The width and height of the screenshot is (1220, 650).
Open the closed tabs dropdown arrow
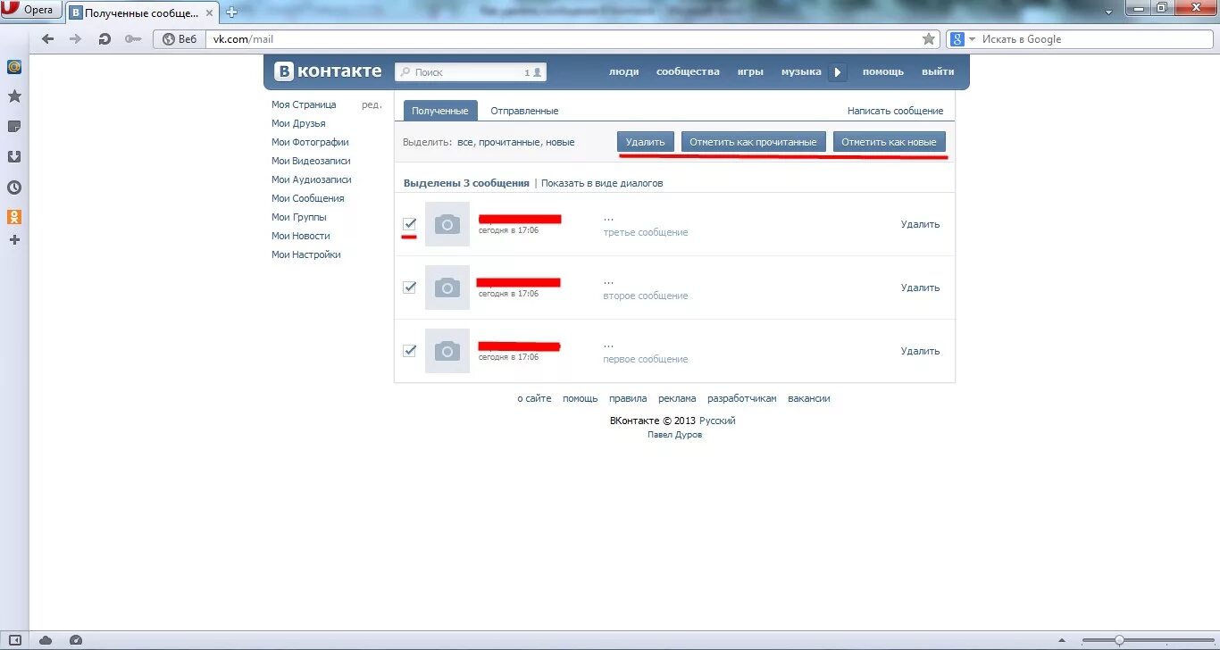[1108, 12]
